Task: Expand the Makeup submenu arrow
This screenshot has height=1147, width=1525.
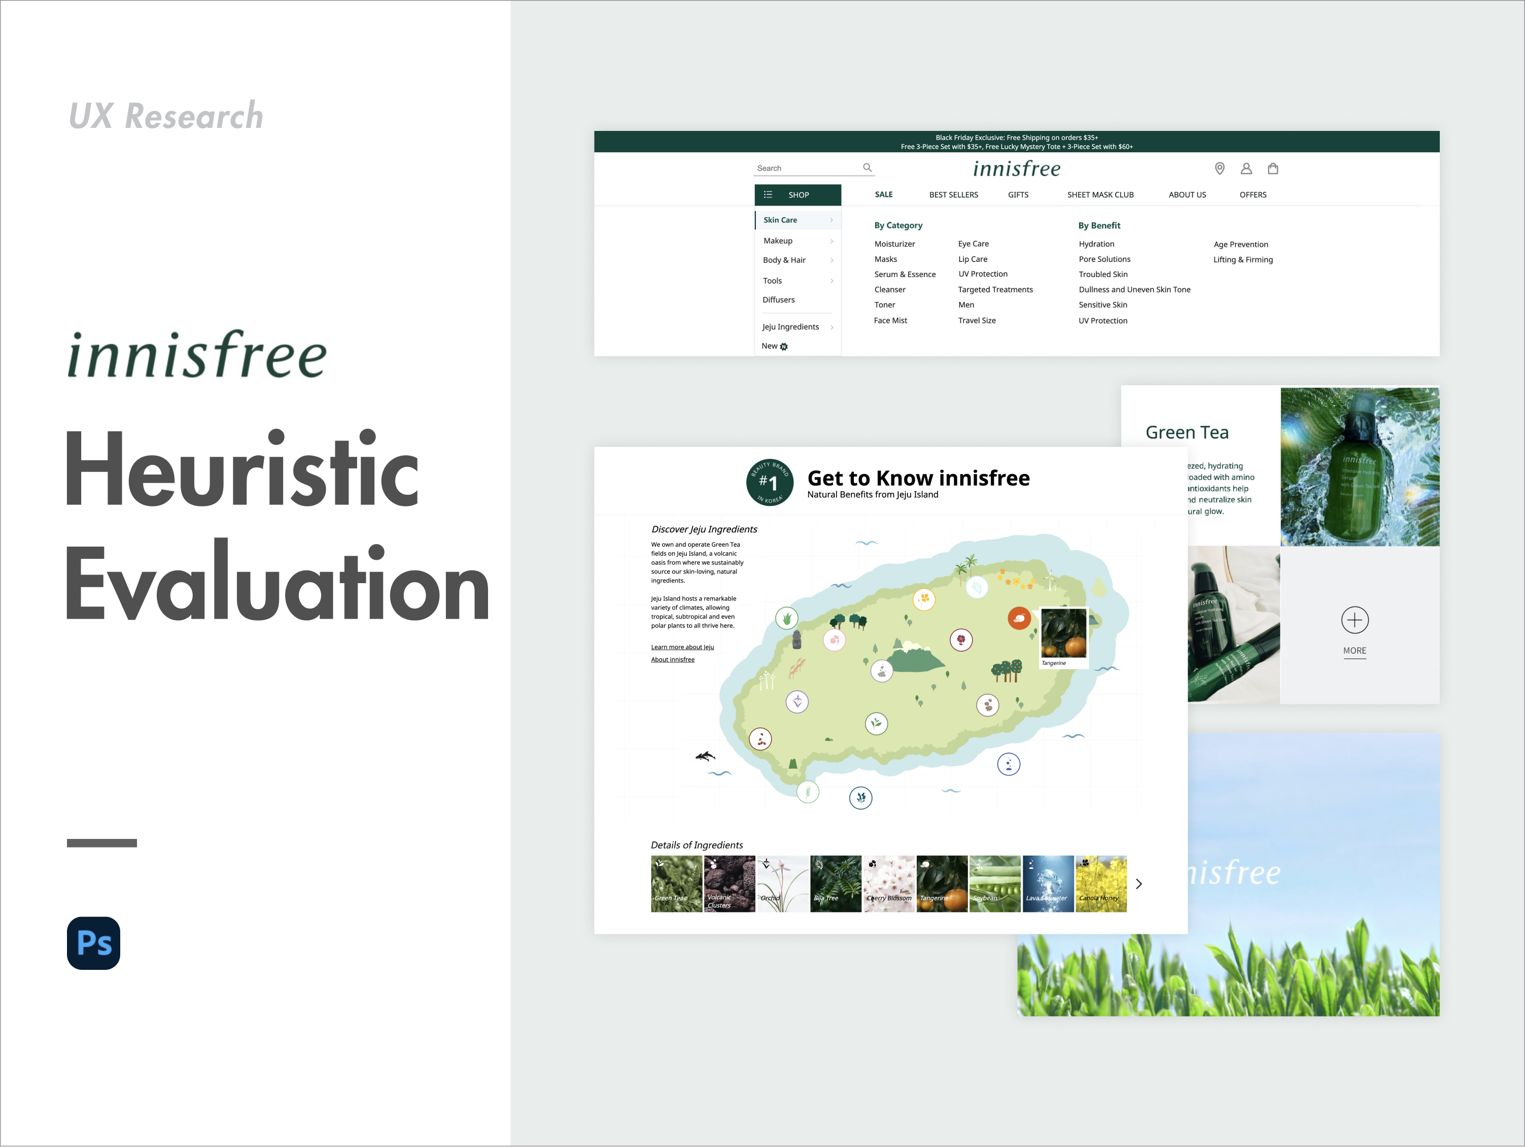Action: 831,242
